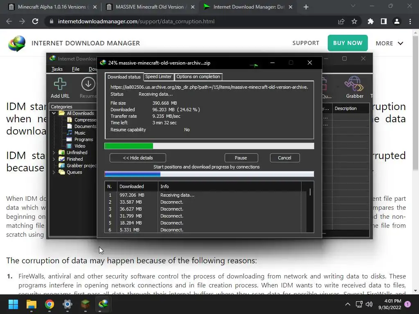Open the Windows Start menu
The height and width of the screenshot is (314, 419).
(13, 304)
